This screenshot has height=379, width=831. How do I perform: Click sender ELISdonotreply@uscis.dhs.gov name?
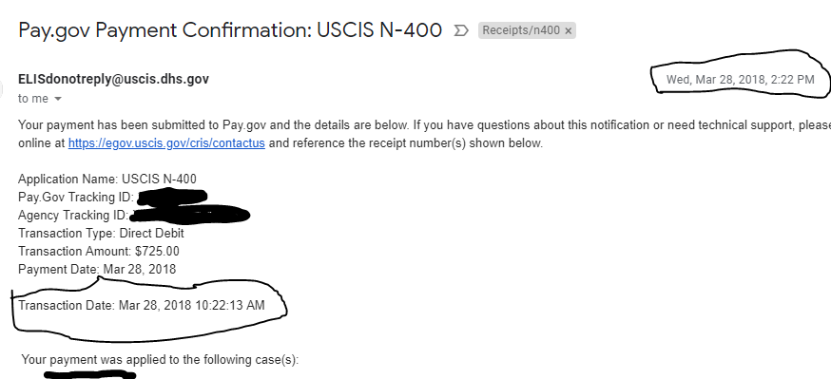point(113,80)
